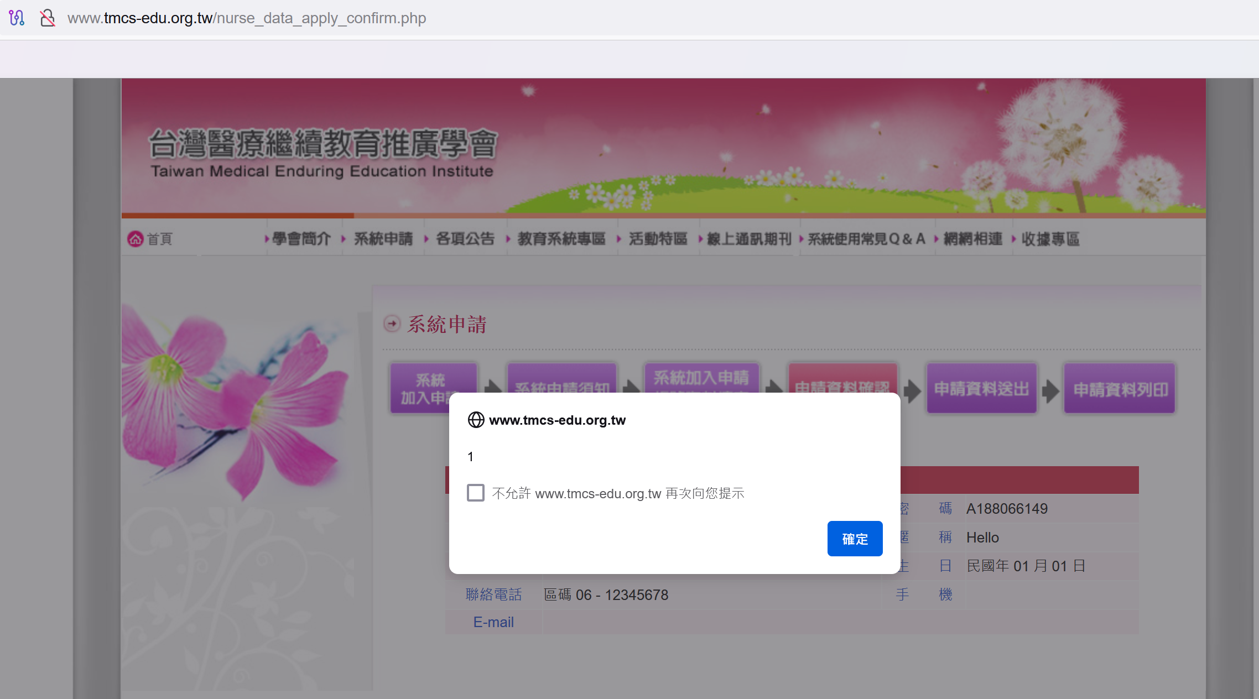Open the 教育系統專區 navigation item

(x=561, y=239)
